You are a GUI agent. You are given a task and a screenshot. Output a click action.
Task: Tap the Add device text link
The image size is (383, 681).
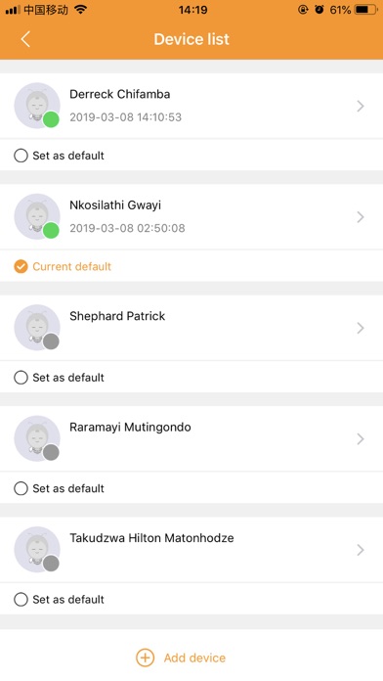pyautogui.click(x=194, y=658)
